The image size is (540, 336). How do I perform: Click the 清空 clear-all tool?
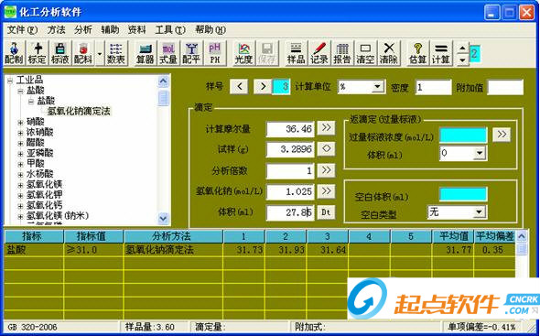point(365,53)
